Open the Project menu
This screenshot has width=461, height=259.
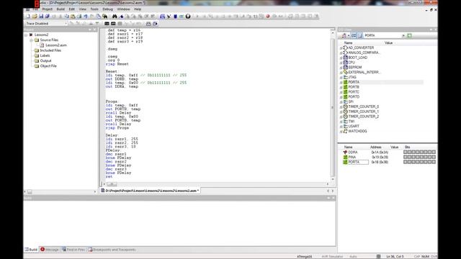(47, 9)
